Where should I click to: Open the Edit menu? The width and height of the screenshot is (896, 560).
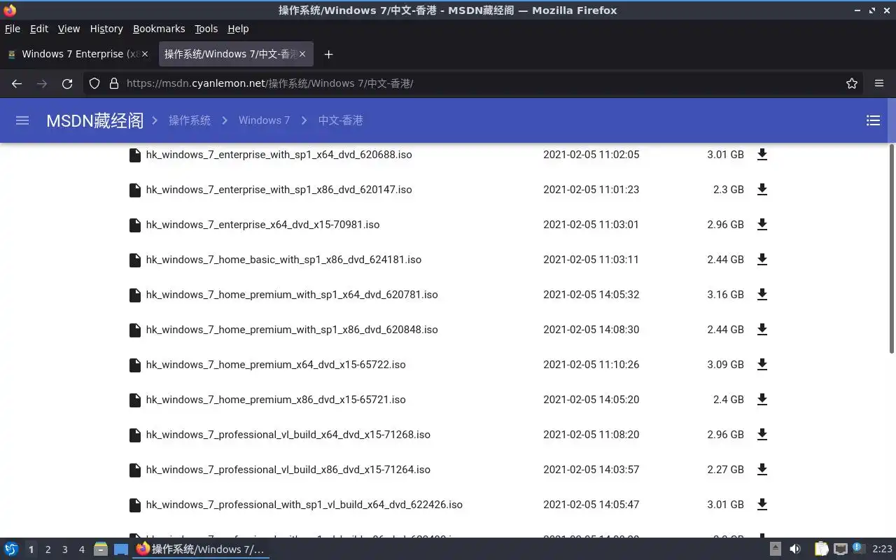click(x=39, y=29)
